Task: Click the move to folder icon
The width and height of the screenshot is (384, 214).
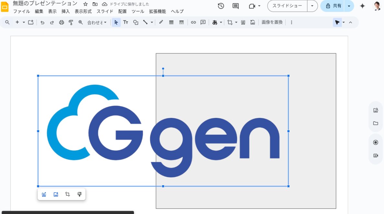Action: pos(95,4)
